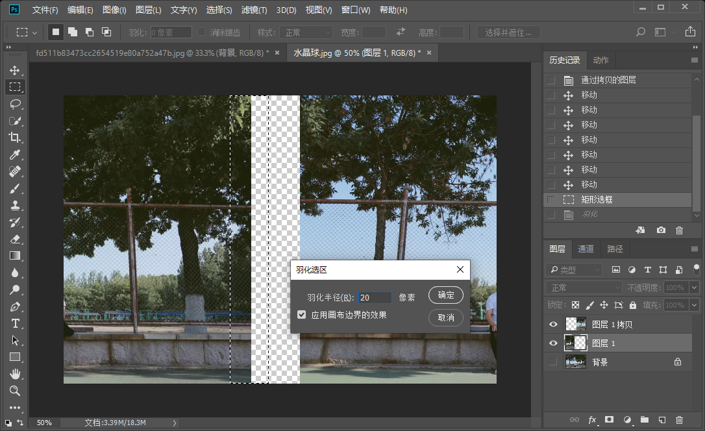Image resolution: width=705 pixels, height=431 pixels.
Task: Open the 滤镜(T) menu
Action: [254, 10]
